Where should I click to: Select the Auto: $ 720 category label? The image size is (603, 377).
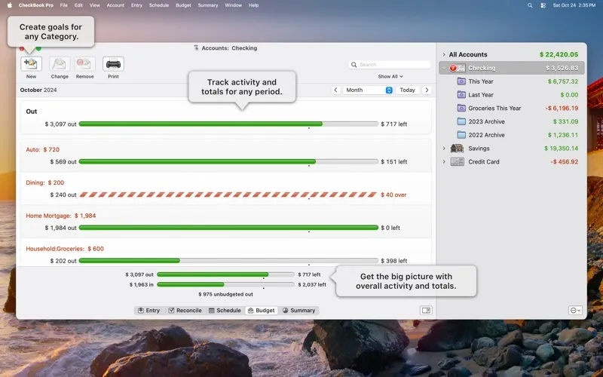coord(43,149)
